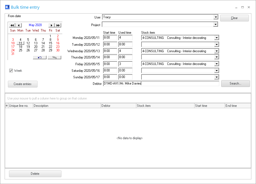Jump calendar forward one year
This screenshot has height=184, width=256.
(x=58, y=25)
